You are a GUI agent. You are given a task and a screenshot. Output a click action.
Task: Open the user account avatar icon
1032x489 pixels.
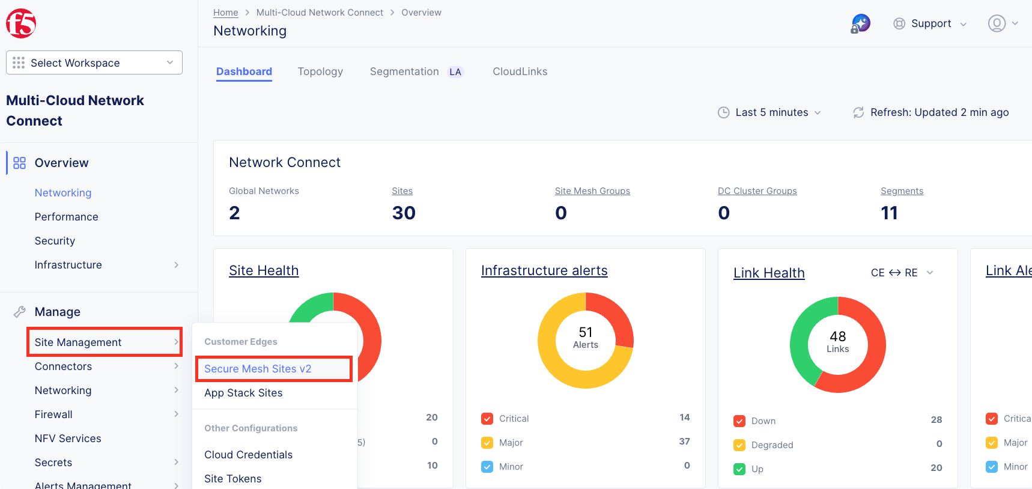pyautogui.click(x=997, y=23)
